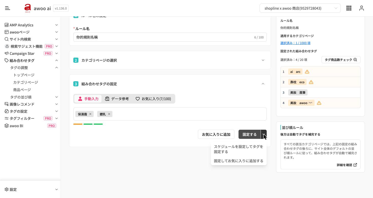Open the user account icon
The height and width of the screenshot is (198, 373).
click(362, 8)
